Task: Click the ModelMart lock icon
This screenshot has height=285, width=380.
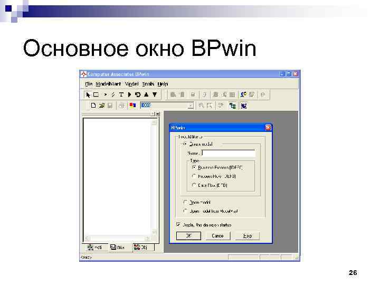Action: [193, 94]
